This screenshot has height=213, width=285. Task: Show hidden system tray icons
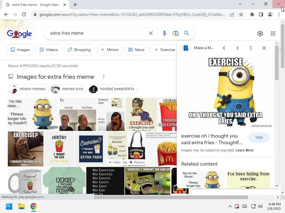pos(230,206)
